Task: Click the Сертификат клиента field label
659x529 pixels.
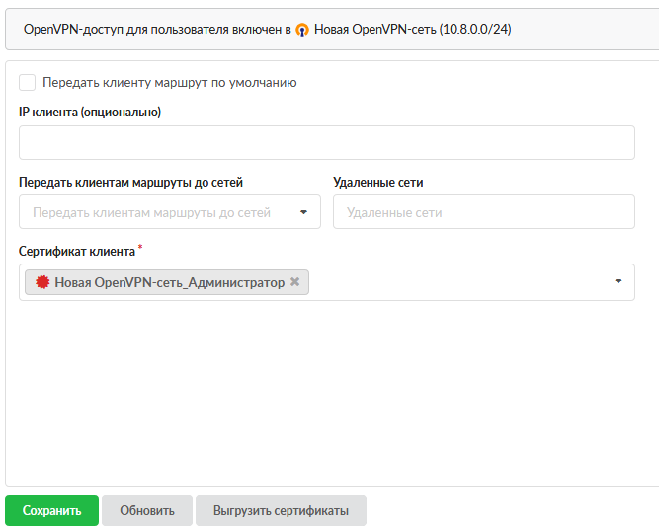Action: tap(77, 252)
